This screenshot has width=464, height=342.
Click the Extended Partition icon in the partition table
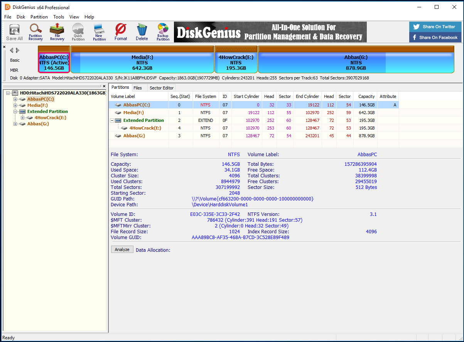coord(118,120)
